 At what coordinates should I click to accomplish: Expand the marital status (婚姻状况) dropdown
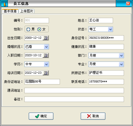[x=46, y=47]
